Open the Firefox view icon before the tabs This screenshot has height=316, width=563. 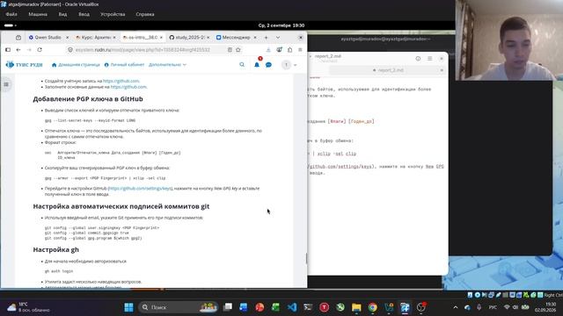pos(18,37)
